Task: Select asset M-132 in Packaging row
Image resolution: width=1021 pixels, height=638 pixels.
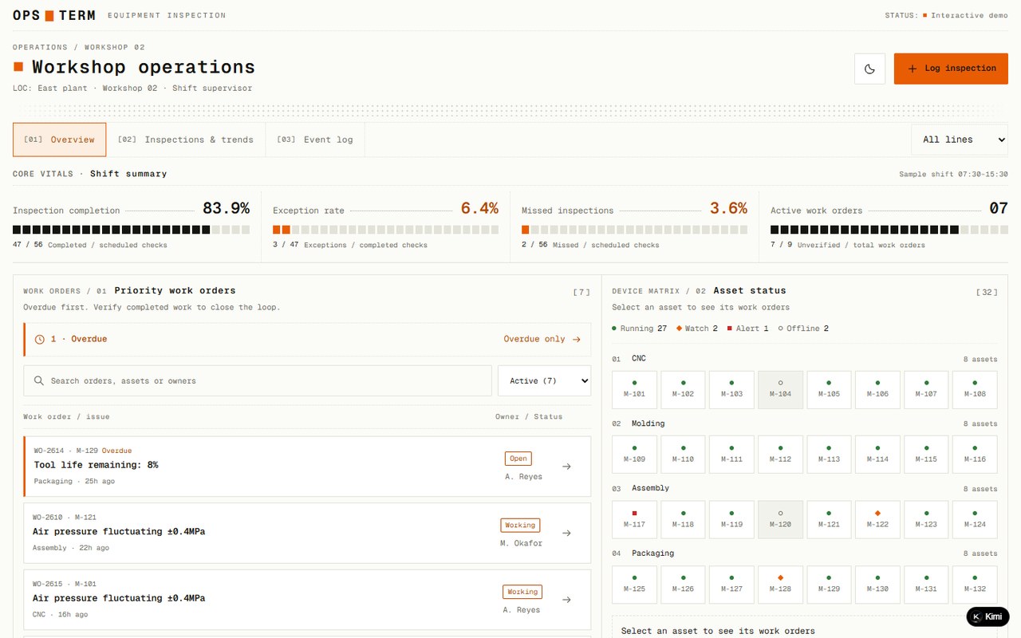Action: pyautogui.click(x=975, y=585)
